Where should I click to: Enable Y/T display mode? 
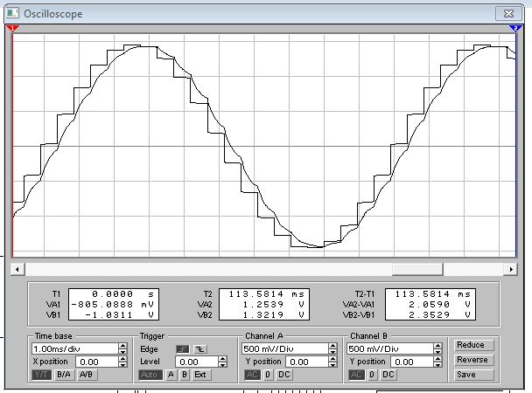point(42,375)
